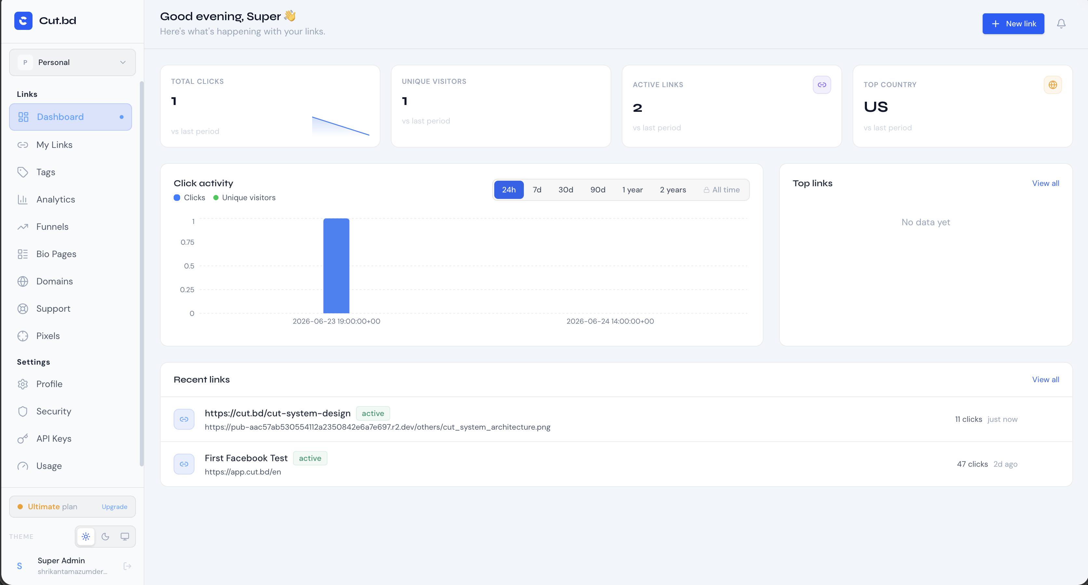Select the 7d time range tab
This screenshot has width=1088, height=585.
tap(537, 190)
